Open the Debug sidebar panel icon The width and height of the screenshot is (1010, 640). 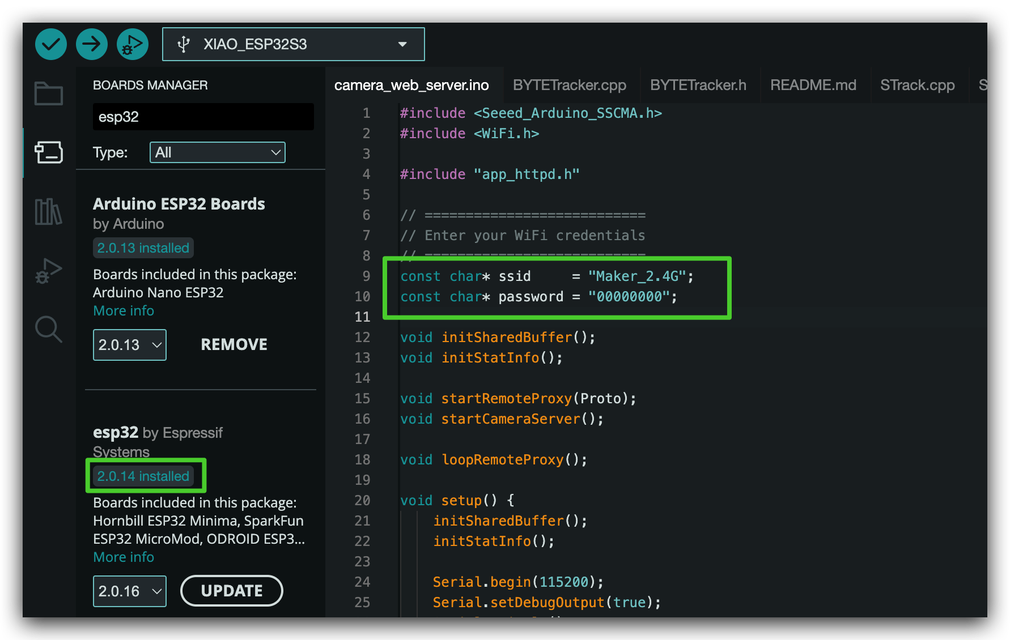49,271
